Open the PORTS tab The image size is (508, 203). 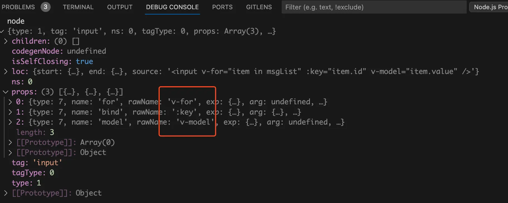pos(222,7)
